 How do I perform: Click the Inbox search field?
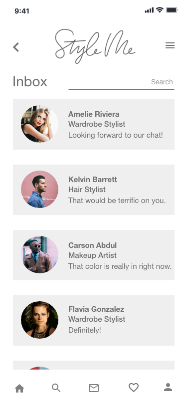pos(121,83)
